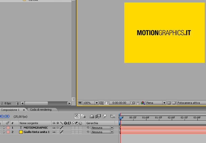This screenshot has height=143, width=206.
Task: Open the Coda di rendering tab
Action: coord(41,110)
